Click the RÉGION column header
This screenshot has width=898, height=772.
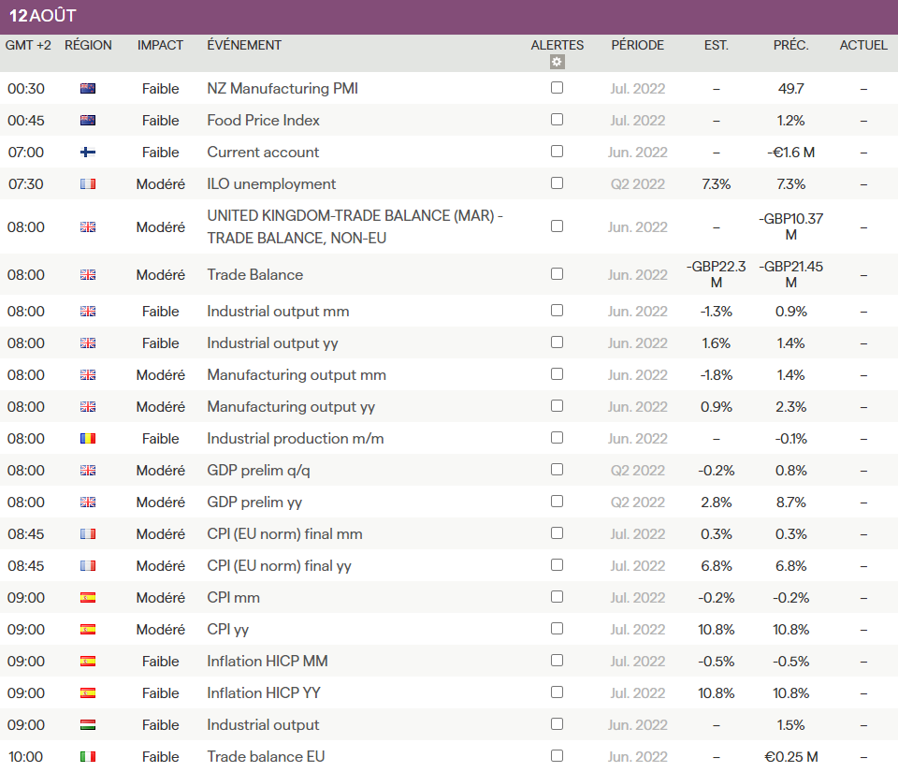point(88,45)
